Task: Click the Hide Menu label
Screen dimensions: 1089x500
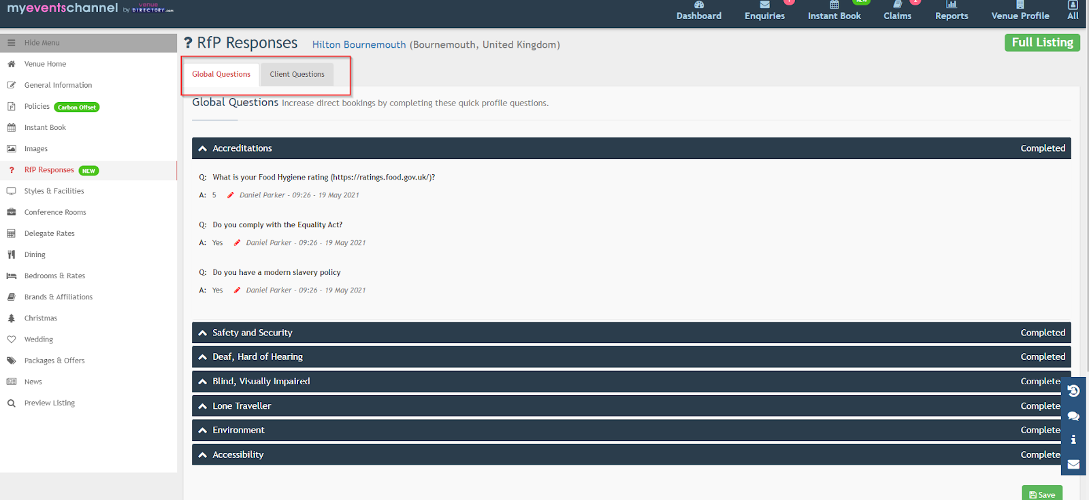Action: click(42, 43)
